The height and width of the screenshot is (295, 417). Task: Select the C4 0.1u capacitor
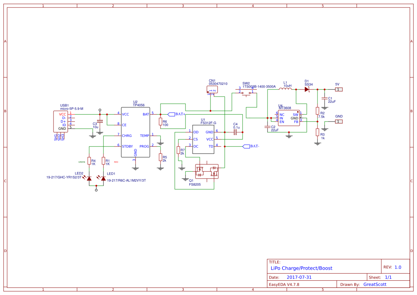coord(235,132)
